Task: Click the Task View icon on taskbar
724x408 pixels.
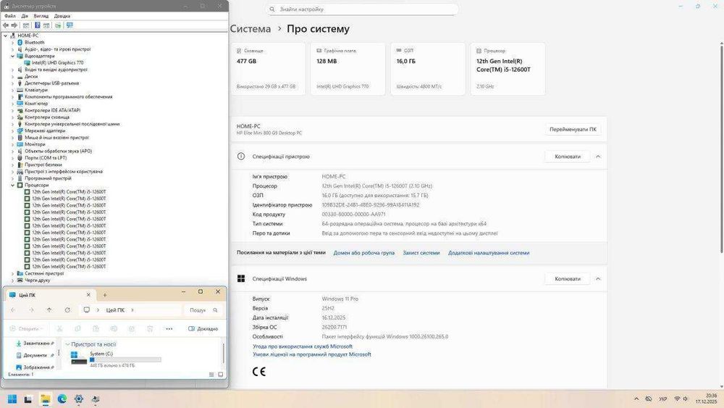Action: pos(28,399)
